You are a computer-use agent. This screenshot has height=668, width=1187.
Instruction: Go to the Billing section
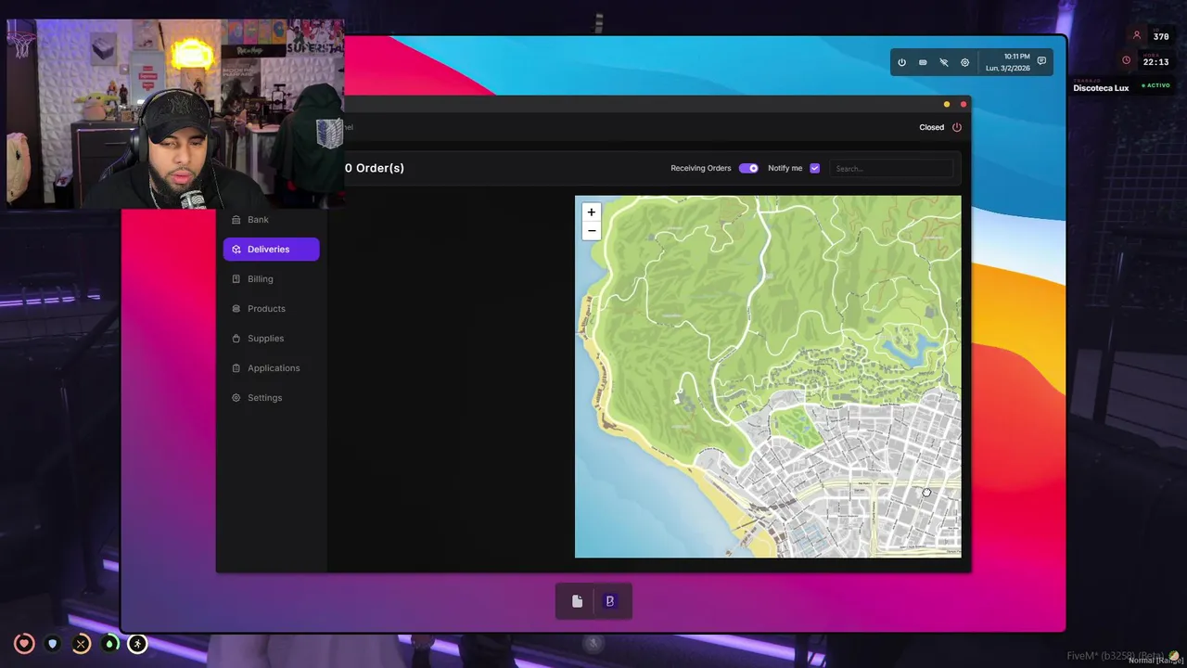[x=271, y=279]
